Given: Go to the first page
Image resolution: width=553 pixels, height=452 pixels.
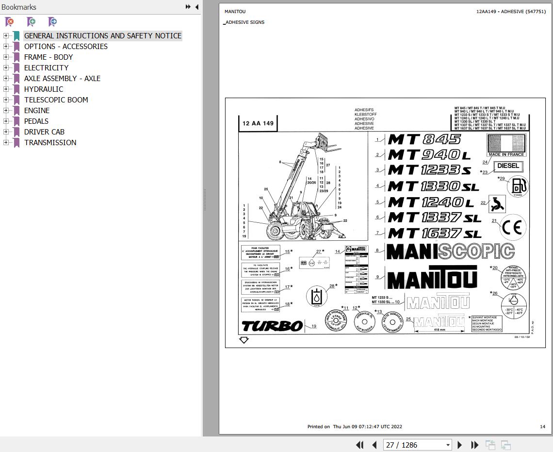Looking at the screenshot, I should point(360,445).
